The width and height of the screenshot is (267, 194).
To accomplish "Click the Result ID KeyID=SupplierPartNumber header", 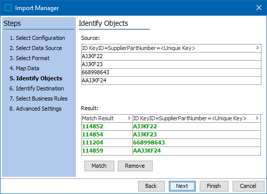I will pos(197,118).
